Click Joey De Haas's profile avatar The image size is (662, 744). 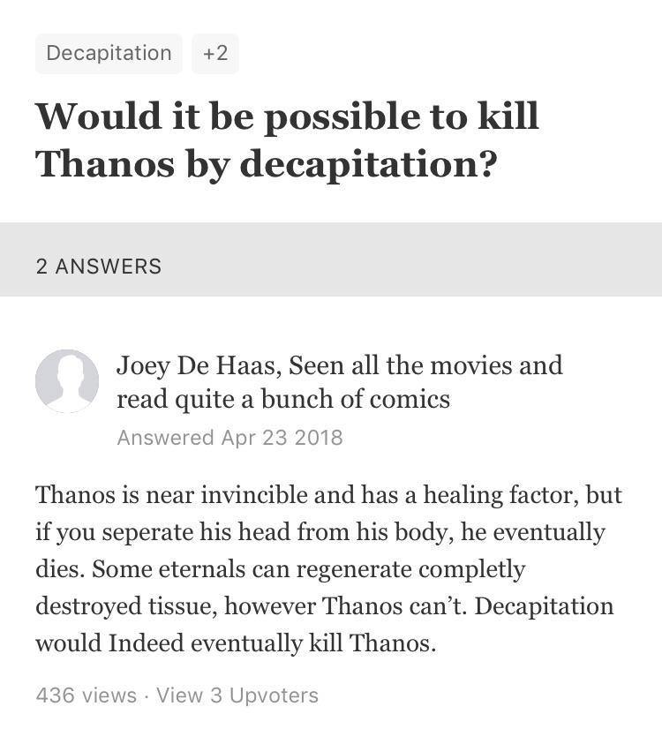(x=67, y=381)
